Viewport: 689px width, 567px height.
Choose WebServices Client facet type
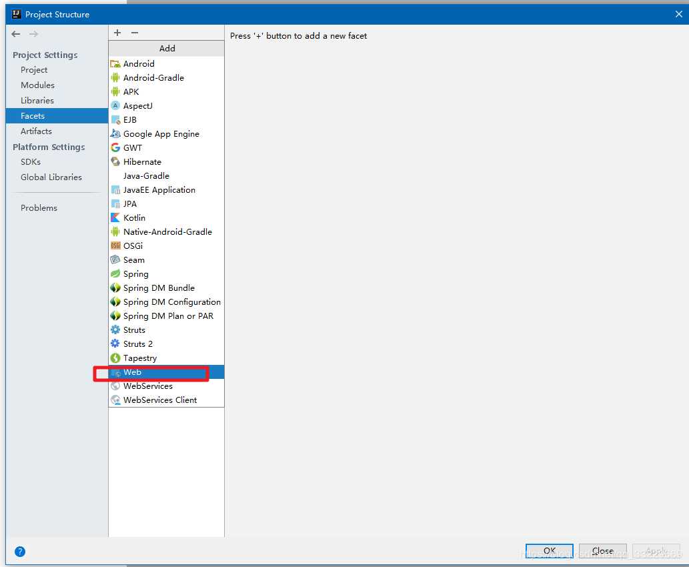[166, 400]
